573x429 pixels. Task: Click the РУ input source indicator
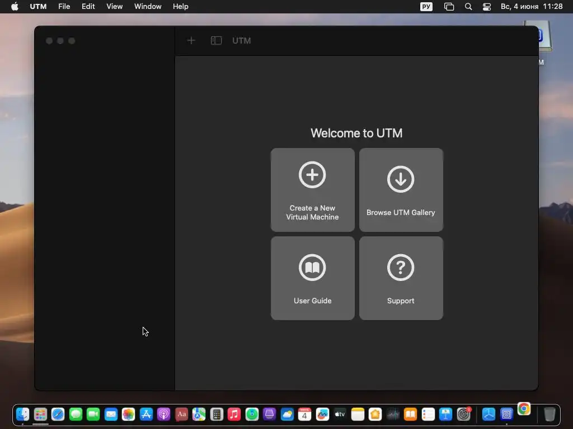pyautogui.click(x=426, y=7)
